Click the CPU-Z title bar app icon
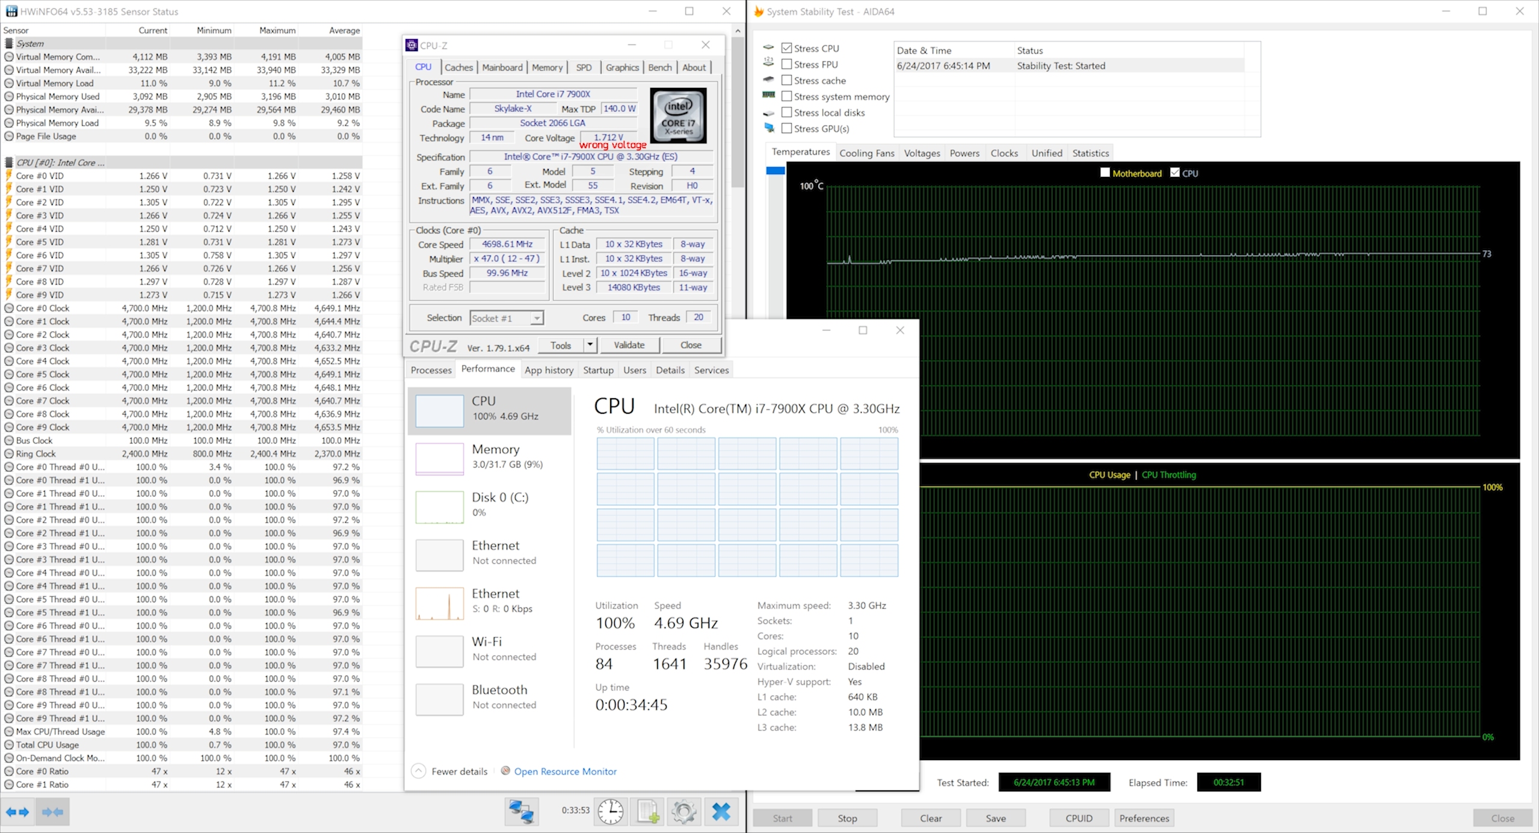Screen dimensions: 1539x833 (x=412, y=45)
